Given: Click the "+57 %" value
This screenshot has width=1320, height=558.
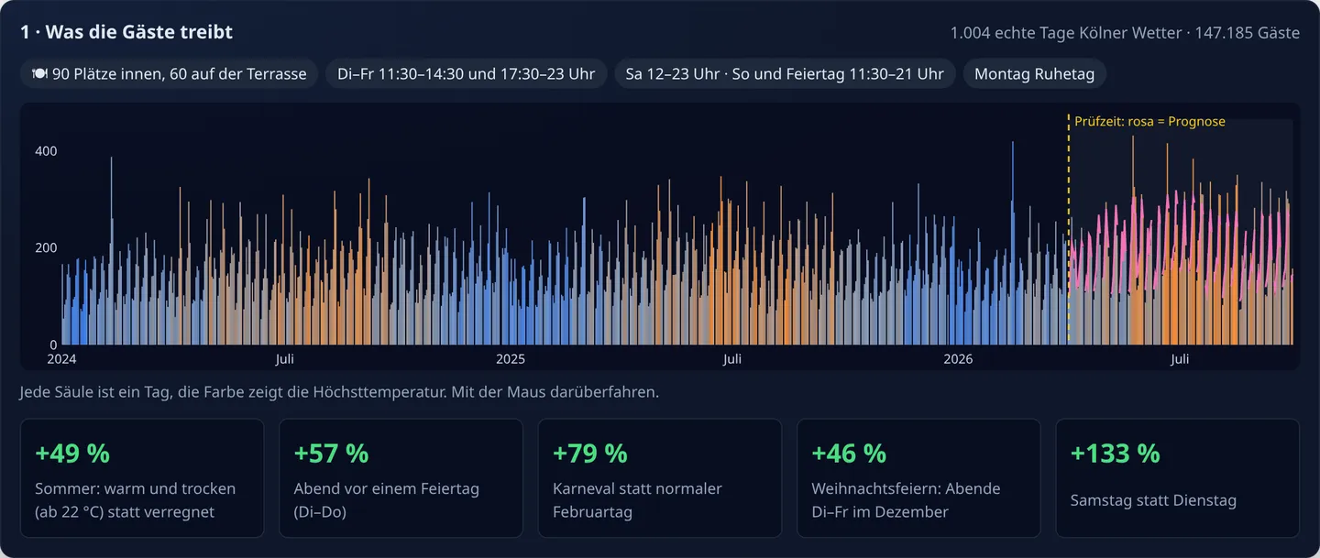Looking at the screenshot, I should pyautogui.click(x=331, y=453).
